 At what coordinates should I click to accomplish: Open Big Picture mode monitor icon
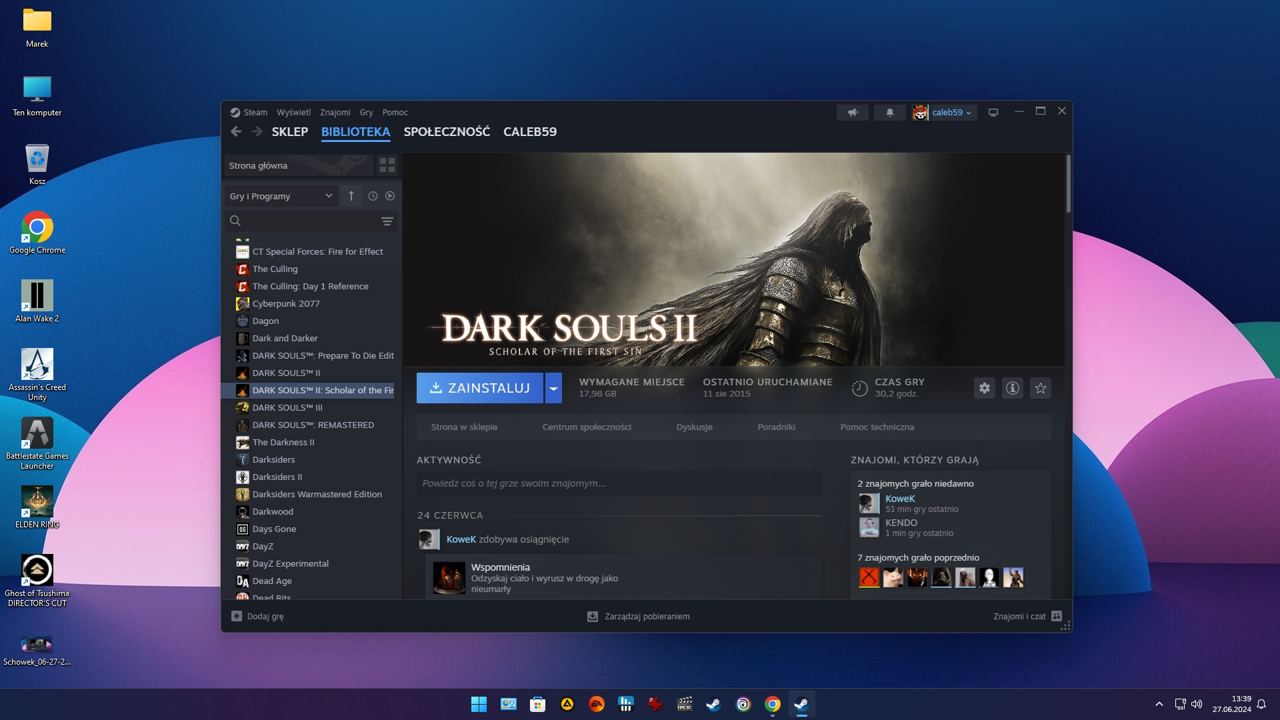coord(993,113)
